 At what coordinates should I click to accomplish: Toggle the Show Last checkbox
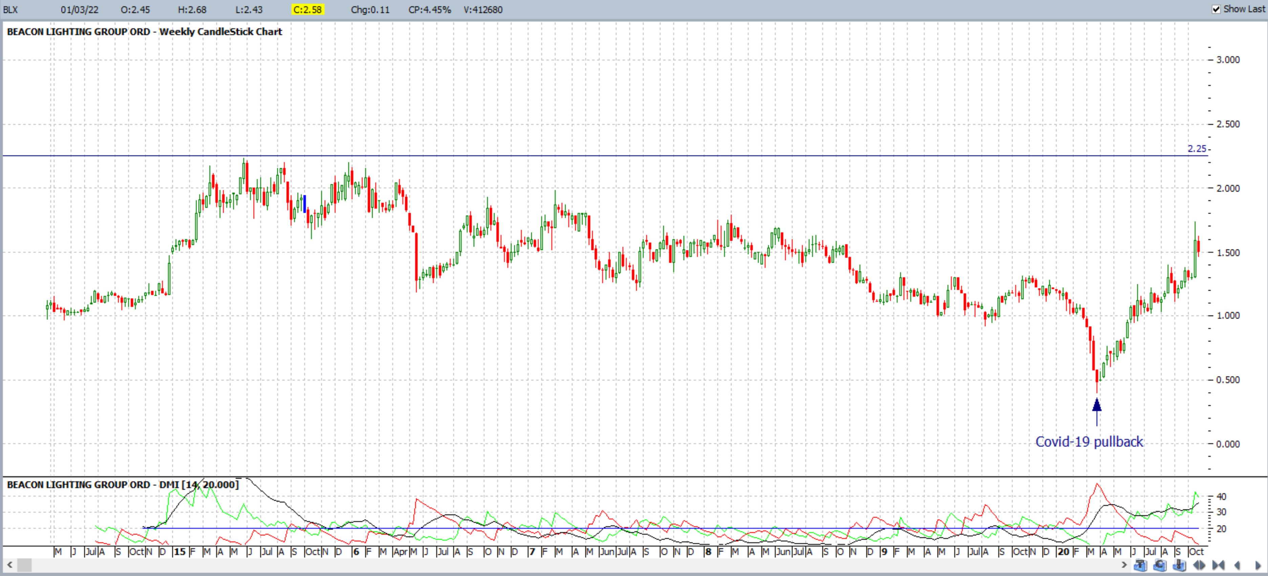pos(1216,9)
